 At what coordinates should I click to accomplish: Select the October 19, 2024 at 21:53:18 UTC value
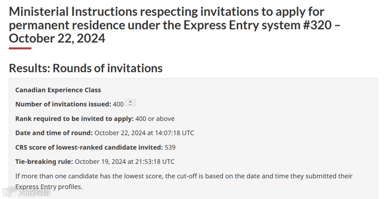click(x=125, y=162)
